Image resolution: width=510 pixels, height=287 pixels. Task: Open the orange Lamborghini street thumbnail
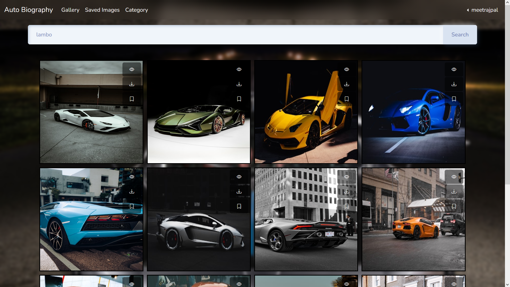[413, 219]
